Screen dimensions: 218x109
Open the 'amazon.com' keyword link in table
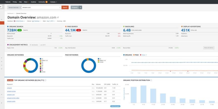(11, 95)
